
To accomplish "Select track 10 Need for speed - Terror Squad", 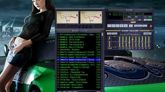I will (x=79, y=57).
